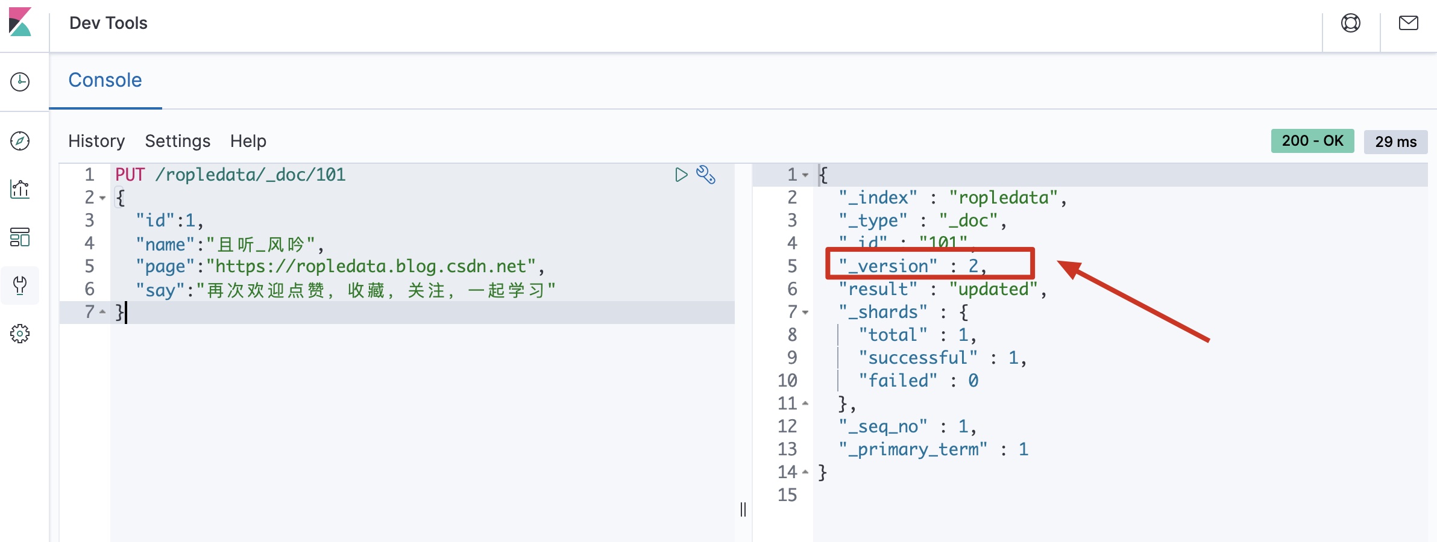Click the 200 - OK status badge
Image resolution: width=1437 pixels, height=542 pixels.
click(1313, 141)
